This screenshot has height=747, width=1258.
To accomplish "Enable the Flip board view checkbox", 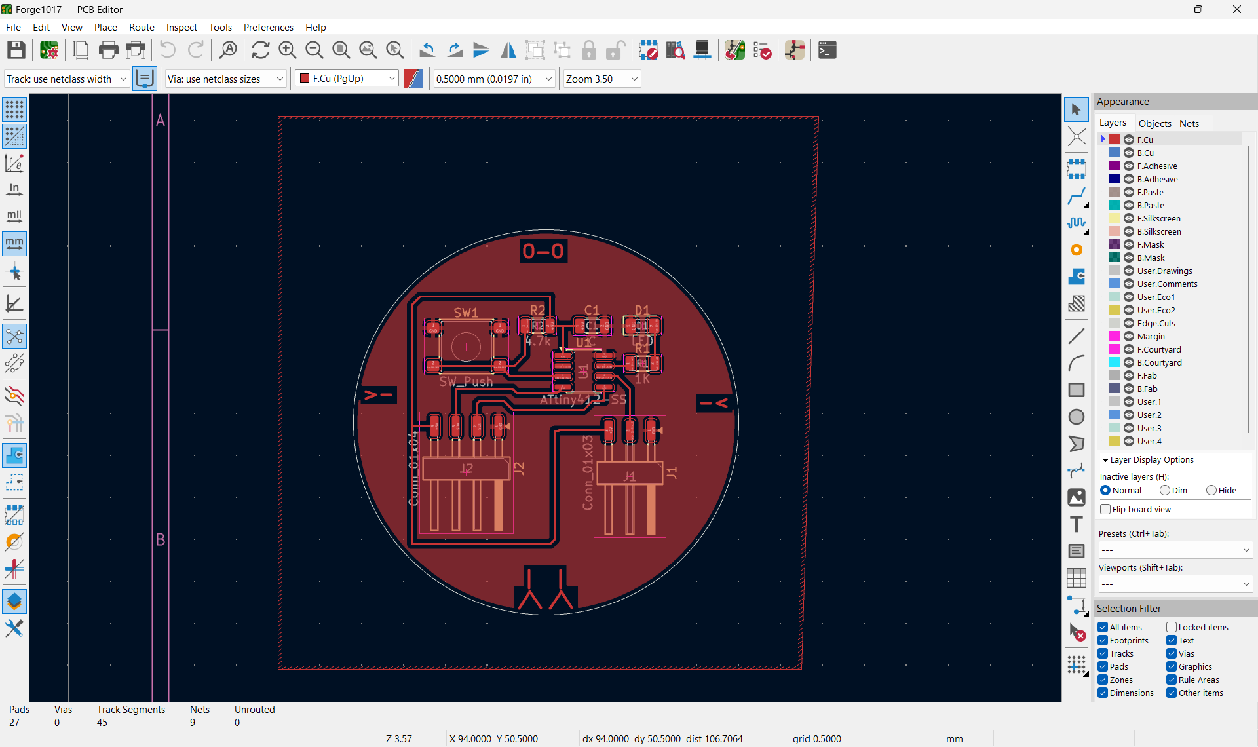I will pyautogui.click(x=1105, y=509).
